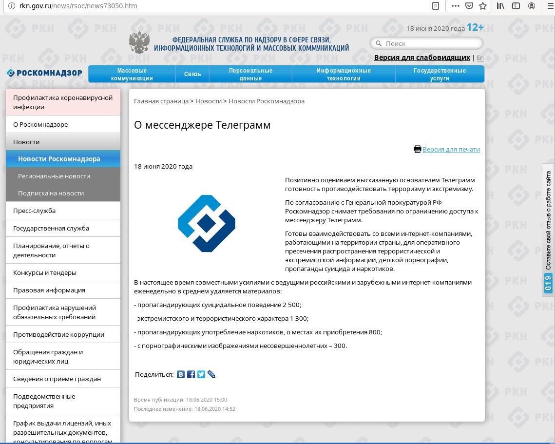
Task: Open Профилактика коронавирусной инфекции sidebar item
Action: pos(63,102)
